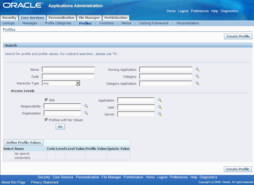
Task: Click the Application access level search icon
Action: [160, 100]
